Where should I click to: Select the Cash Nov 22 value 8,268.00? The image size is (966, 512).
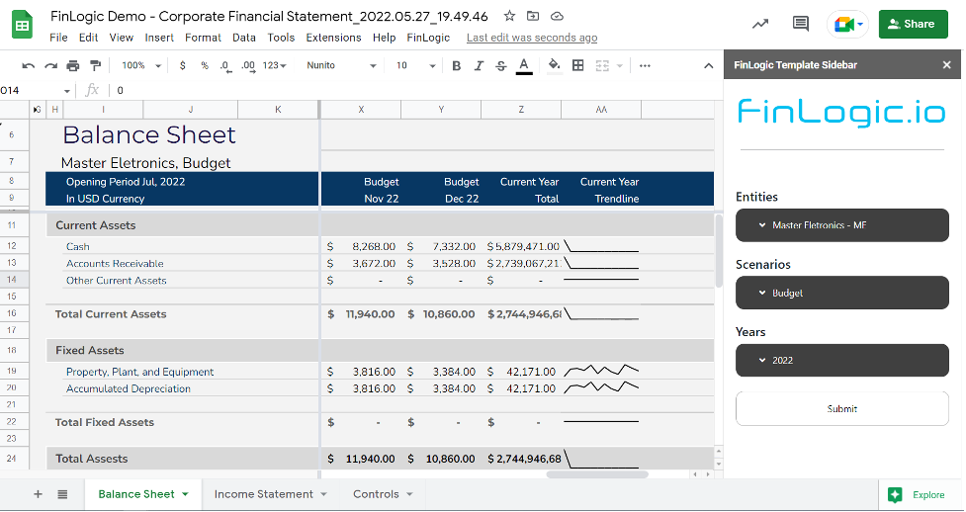point(361,246)
